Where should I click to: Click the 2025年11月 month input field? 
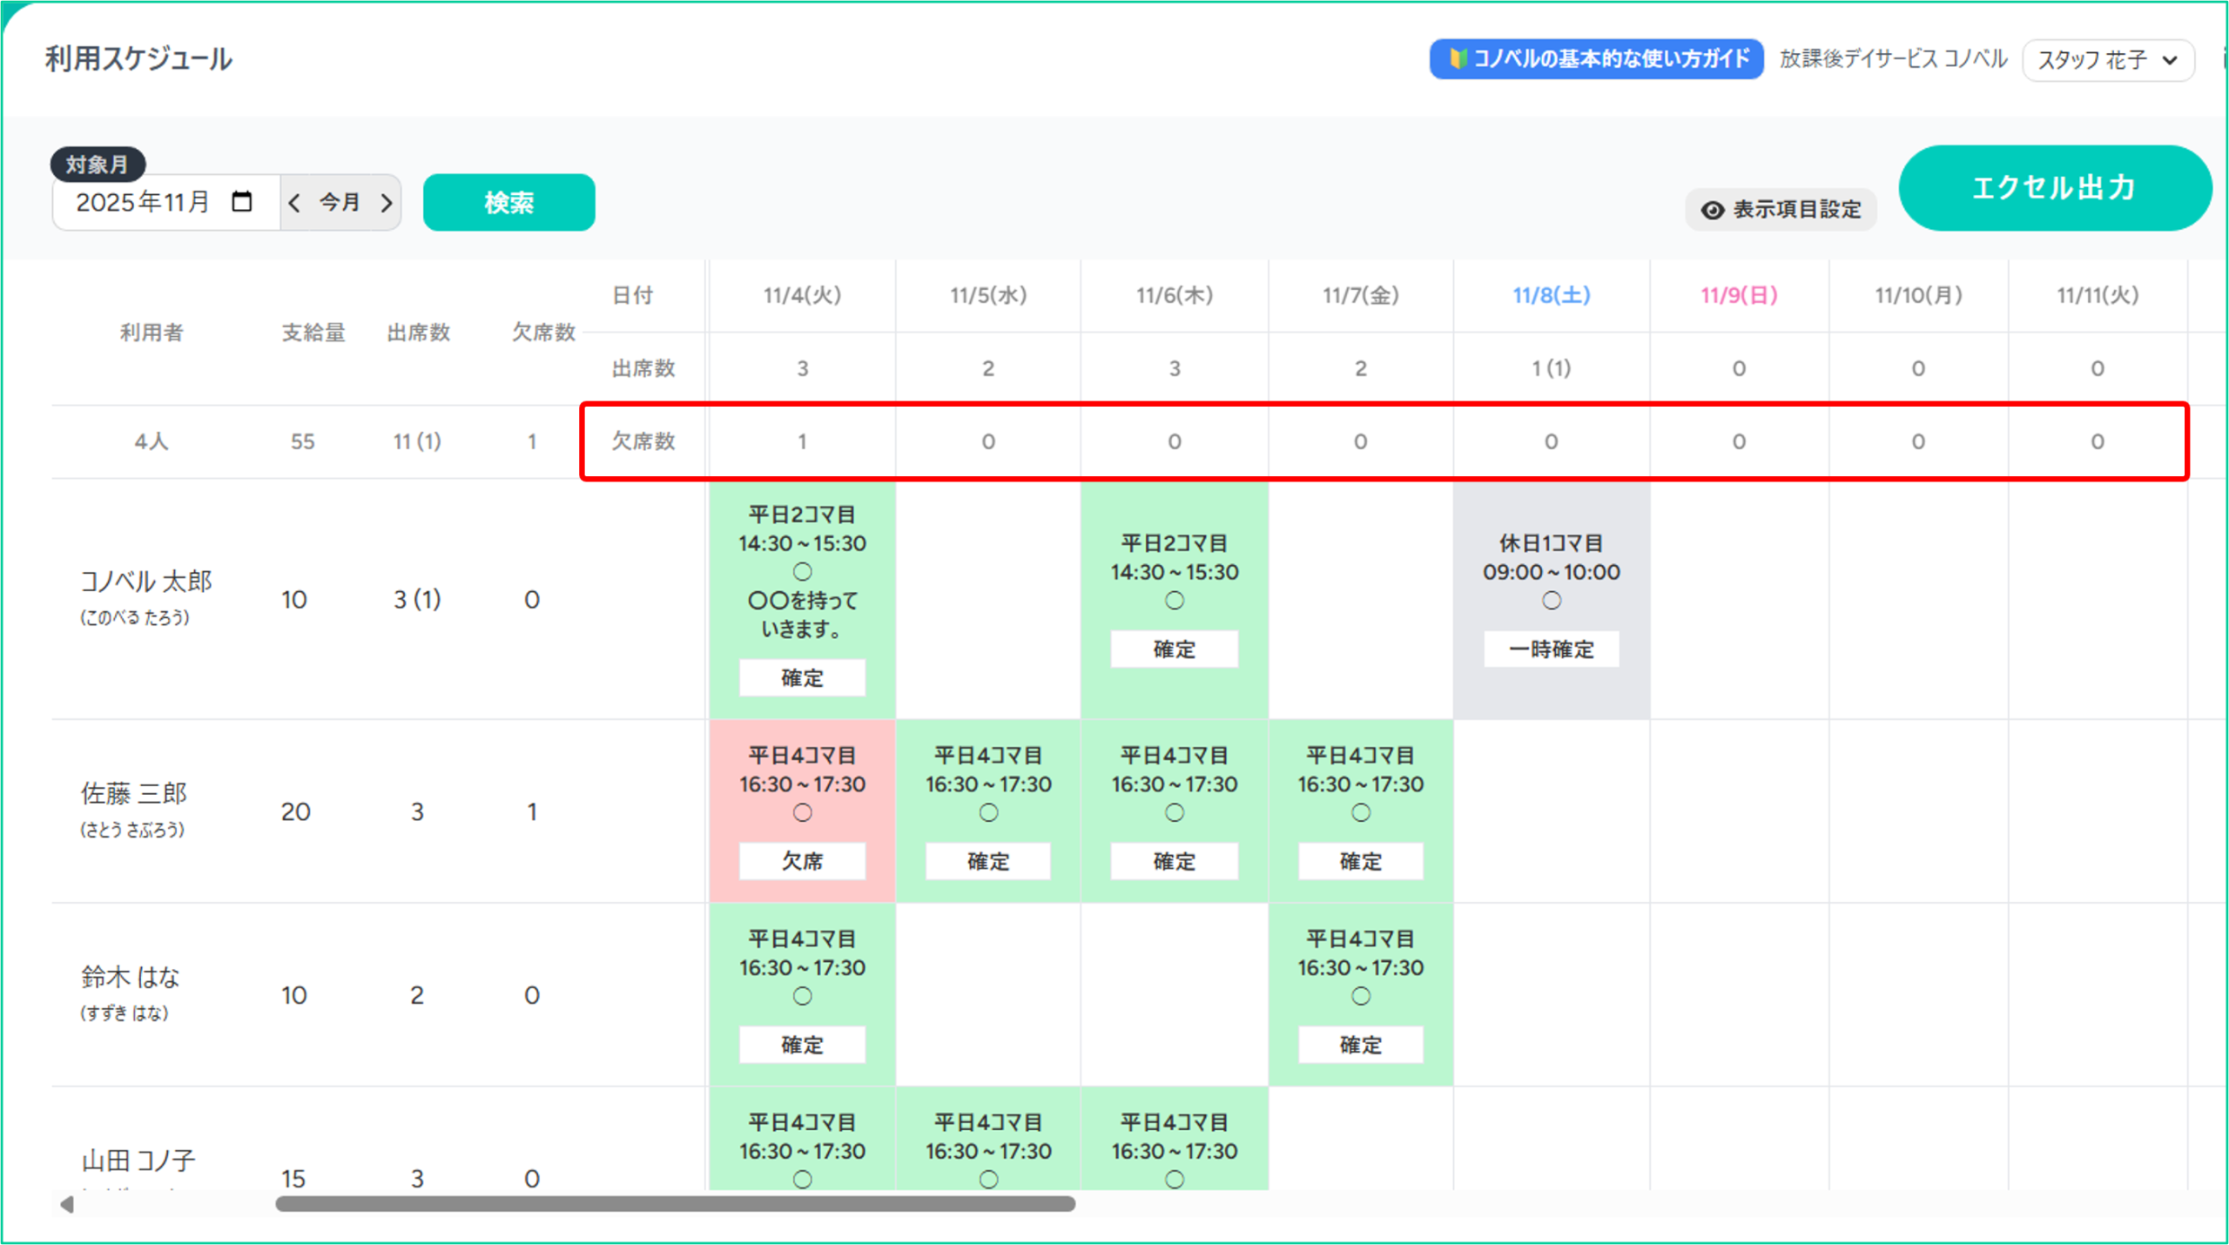pyautogui.click(x=144, y=203)
